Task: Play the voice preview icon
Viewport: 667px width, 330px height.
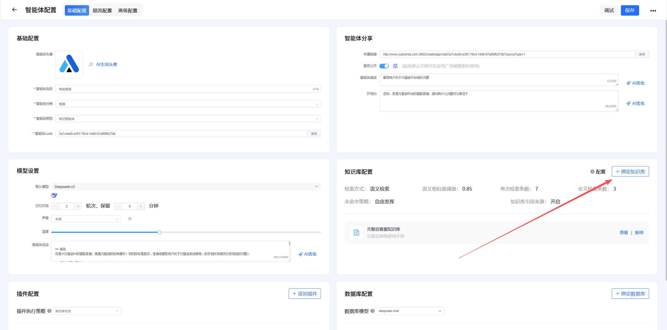Action: [x=130, y=219]
